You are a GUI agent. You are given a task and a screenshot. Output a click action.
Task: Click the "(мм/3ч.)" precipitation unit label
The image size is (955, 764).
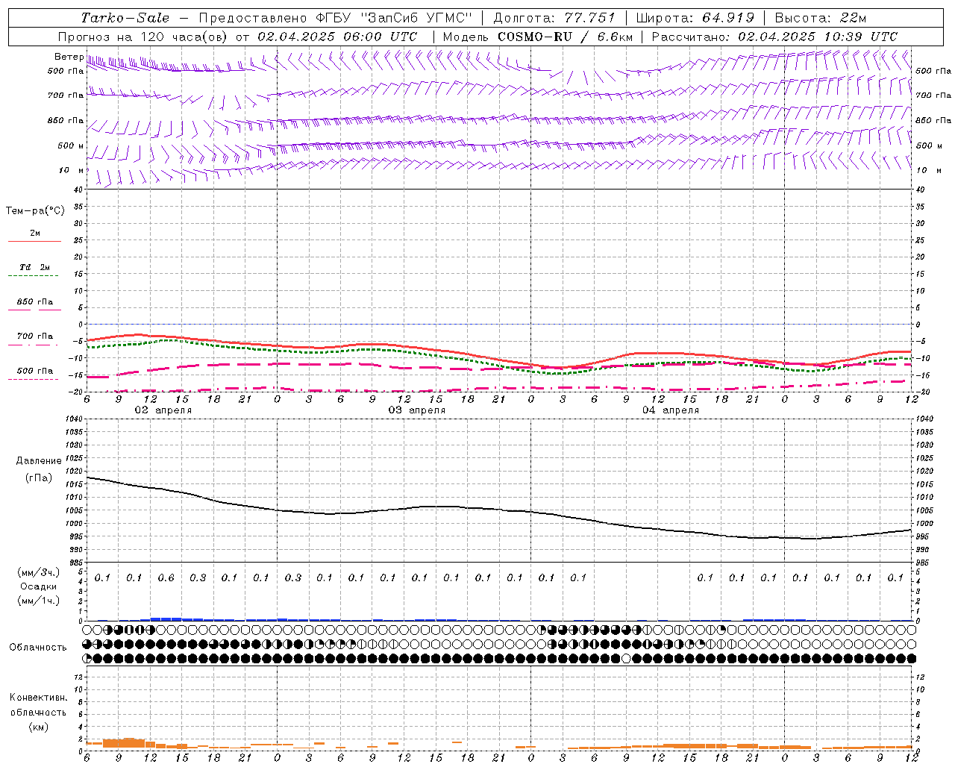(x=39, y=572)
